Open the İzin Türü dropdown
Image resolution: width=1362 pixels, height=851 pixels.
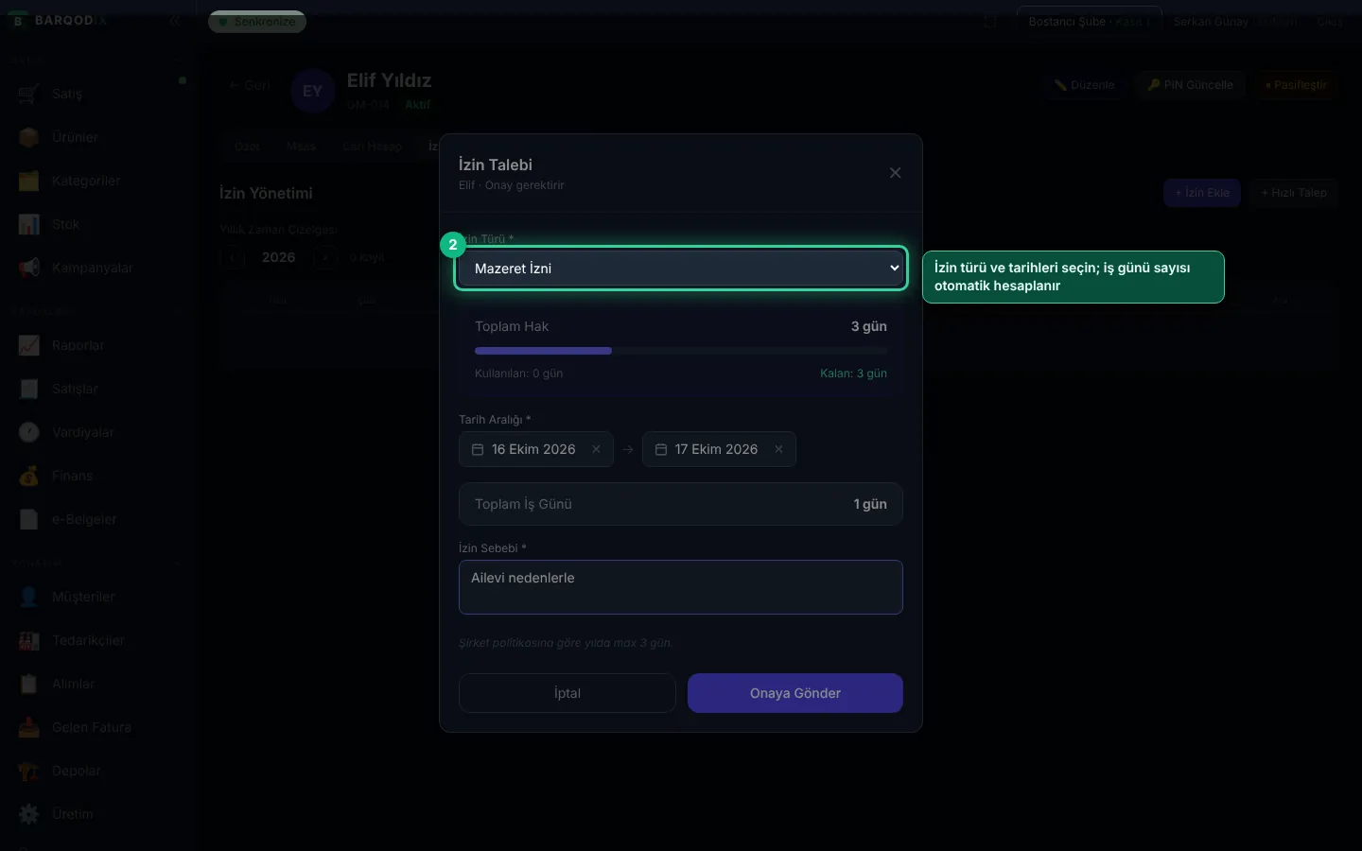pyautogui.click(x=681, y=269)
